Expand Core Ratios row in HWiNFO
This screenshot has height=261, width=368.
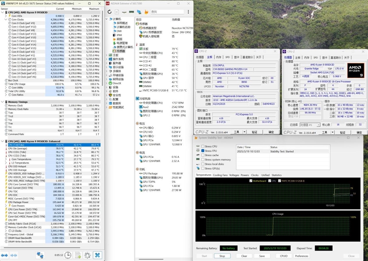pyautogui.click(x=6, y=95)
